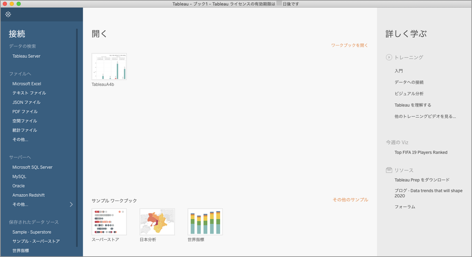Image resolution: width=472 pixels, height=257 pixels.
Task: Open Sample - Superstore data source
Action: pos(32,232)
